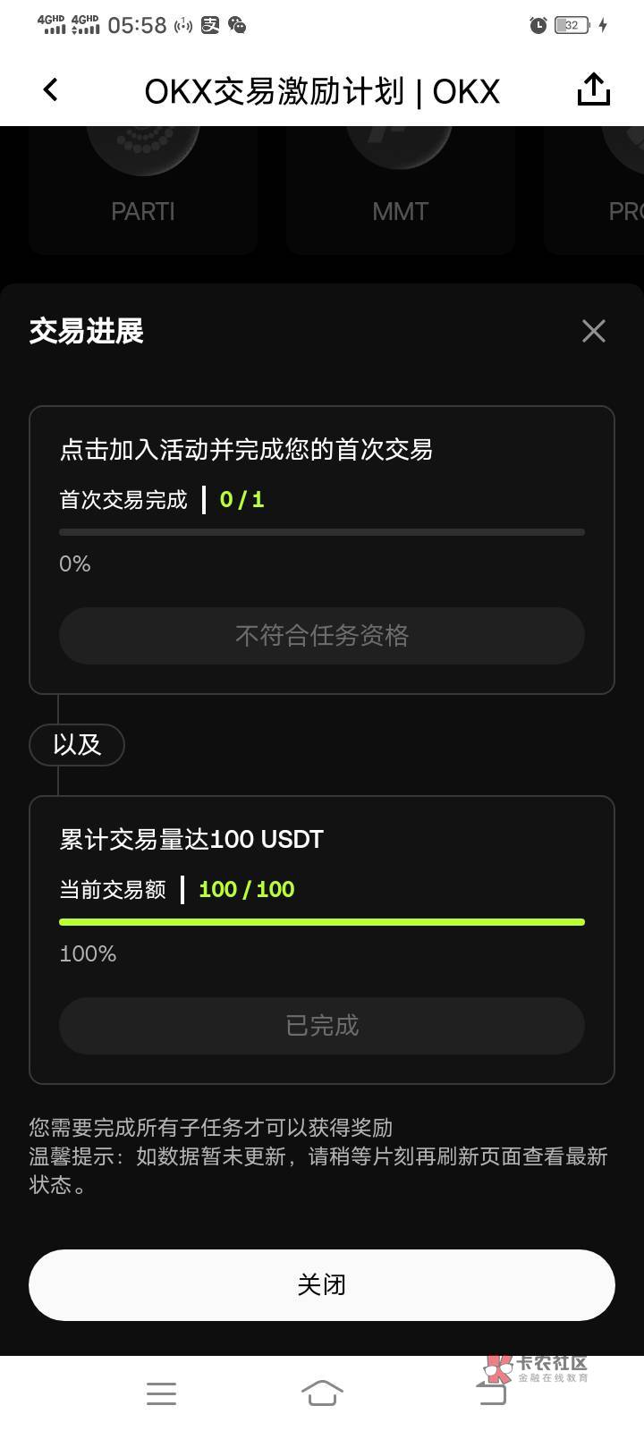Tap the back arrow in the header
644x1431 pixels.
tap(51, 89)
